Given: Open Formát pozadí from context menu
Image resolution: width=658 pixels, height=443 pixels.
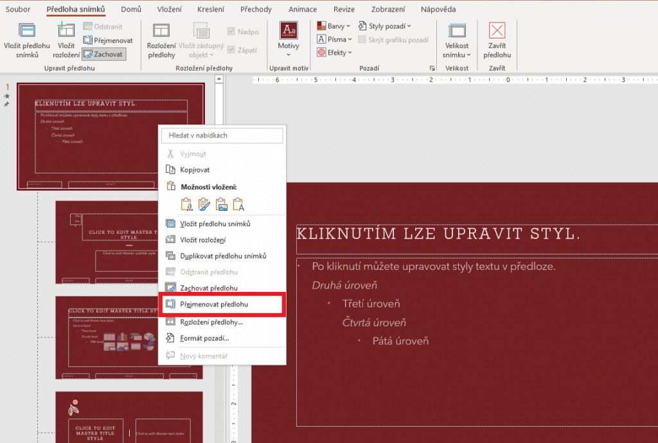Looking at the screenshot, I should coord(204,338).
